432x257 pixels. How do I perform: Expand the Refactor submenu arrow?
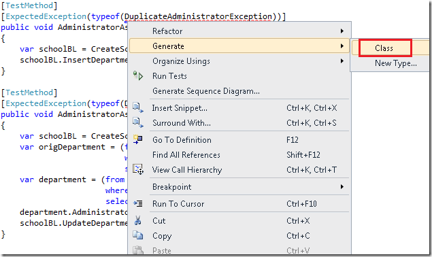[342, 31]
